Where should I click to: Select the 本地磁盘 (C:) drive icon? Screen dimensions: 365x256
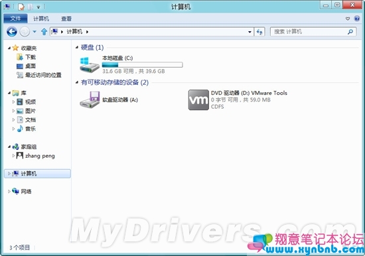[90, 64]
